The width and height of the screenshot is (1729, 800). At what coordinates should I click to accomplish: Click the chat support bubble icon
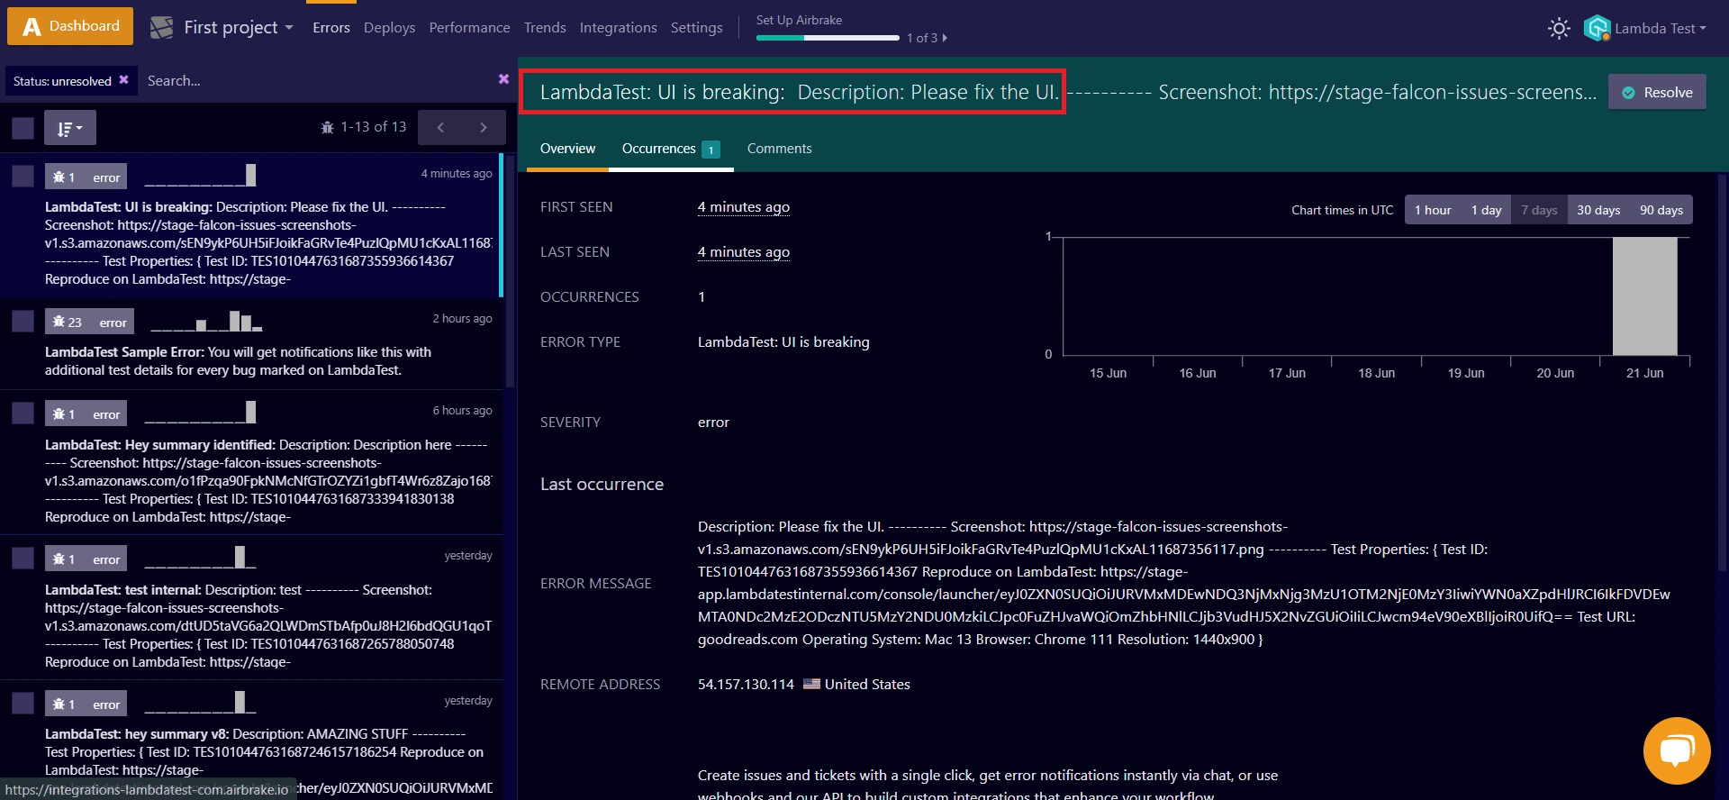(1676, 750)
